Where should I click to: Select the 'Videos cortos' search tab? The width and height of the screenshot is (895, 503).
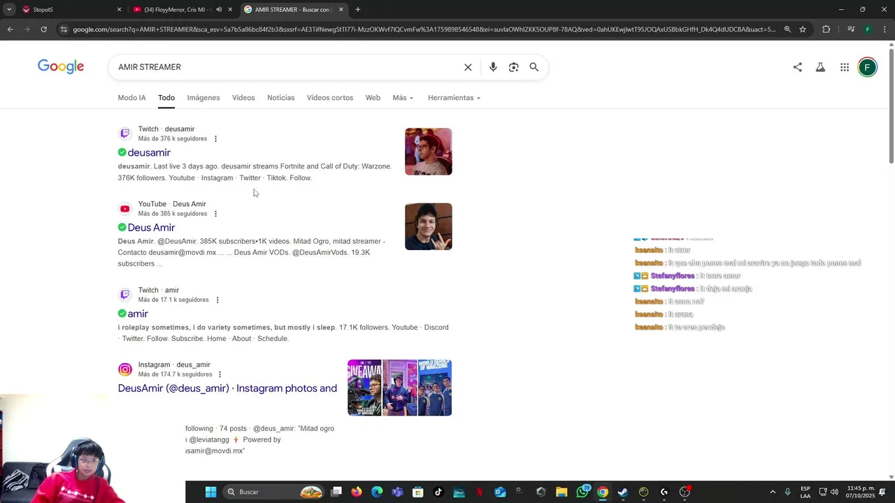pos(330,98)
